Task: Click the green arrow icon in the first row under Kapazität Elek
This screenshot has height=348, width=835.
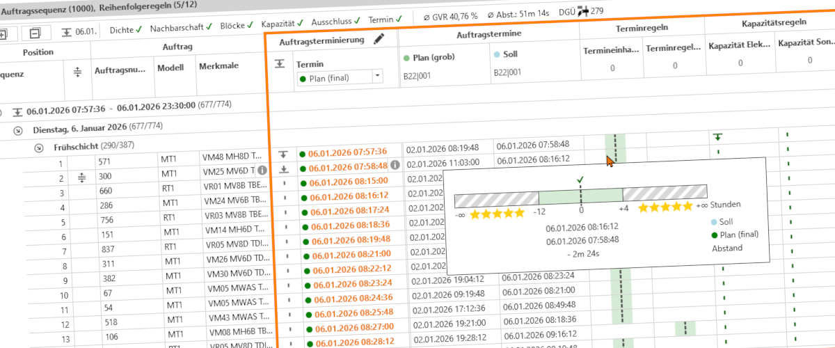Action: [717, 137]
